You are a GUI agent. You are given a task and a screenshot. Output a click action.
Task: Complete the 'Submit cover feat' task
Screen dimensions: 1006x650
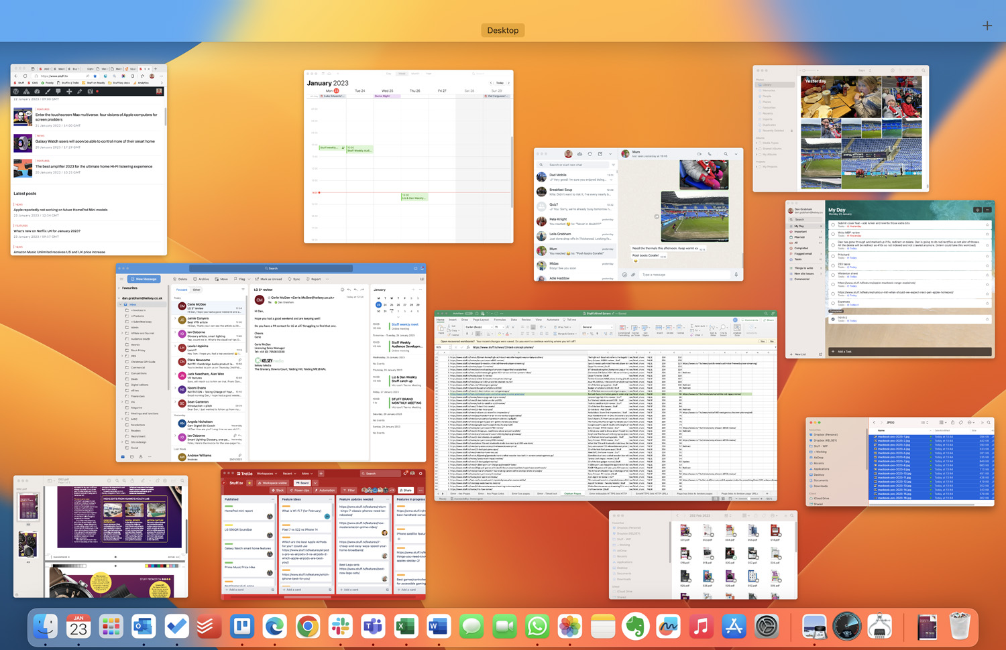click(x=833, y=224)
